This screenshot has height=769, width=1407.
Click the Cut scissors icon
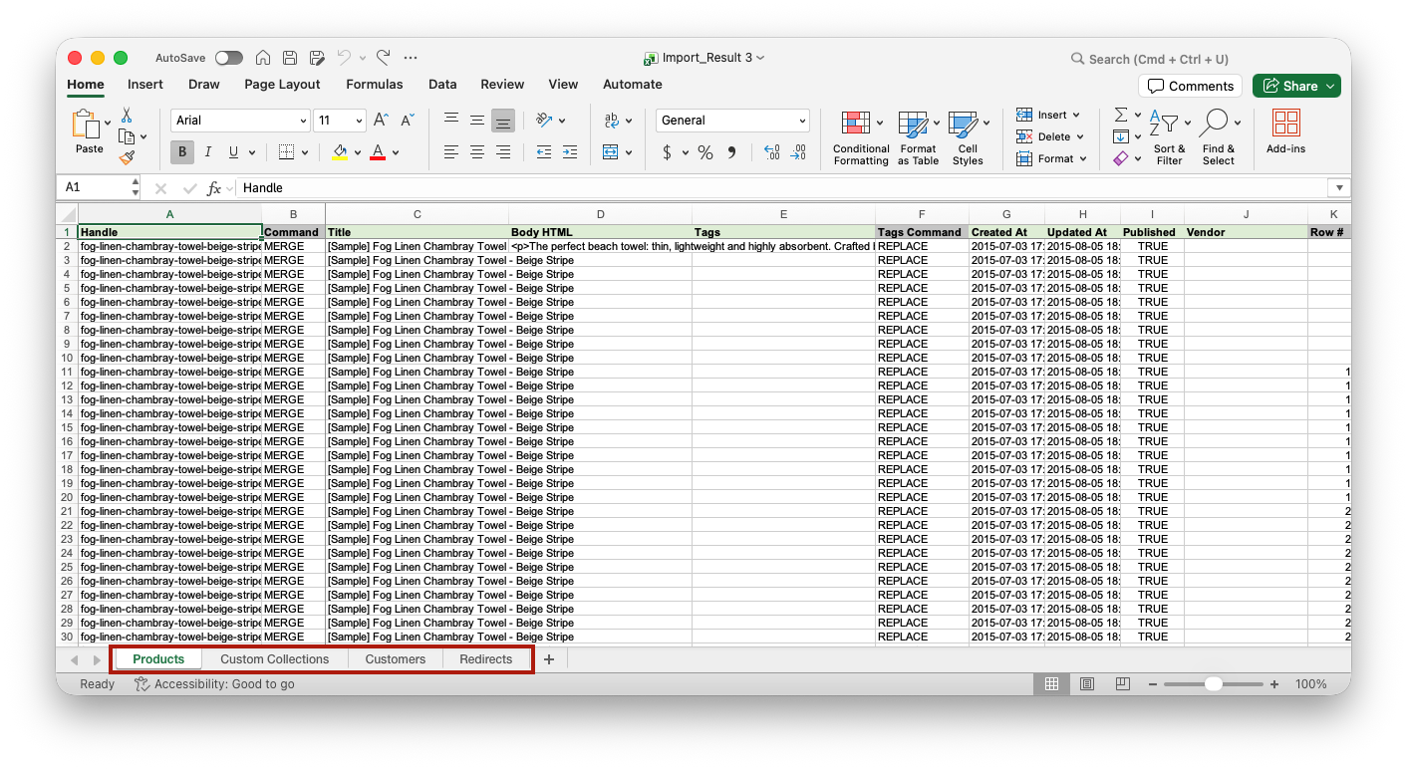(x=127, y=116)
